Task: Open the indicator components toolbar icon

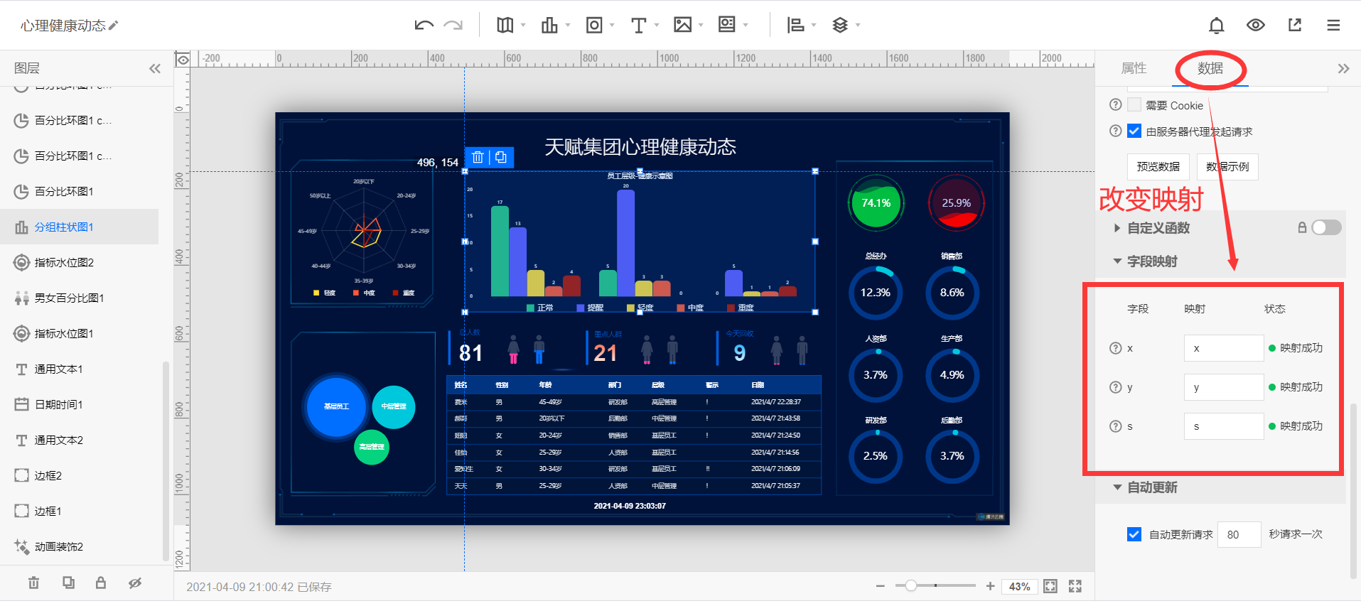Action: click(x=594, y=25)
